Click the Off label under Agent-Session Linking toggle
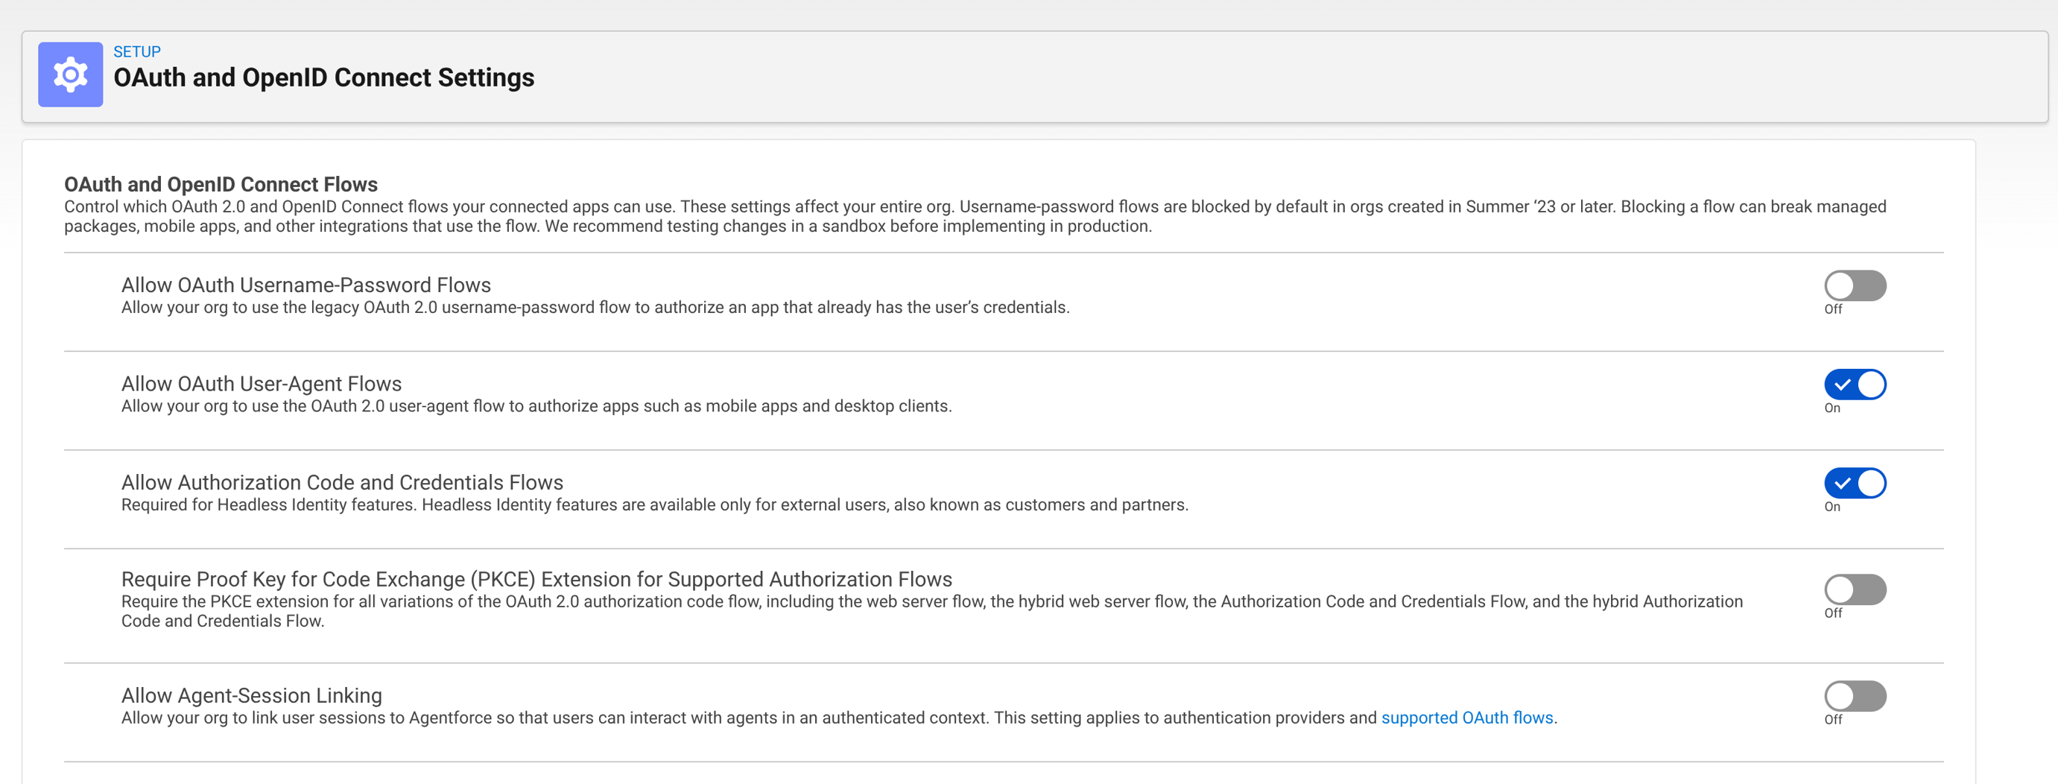The height and width of the screenshot is (784, 2058). click(1833, 719)
